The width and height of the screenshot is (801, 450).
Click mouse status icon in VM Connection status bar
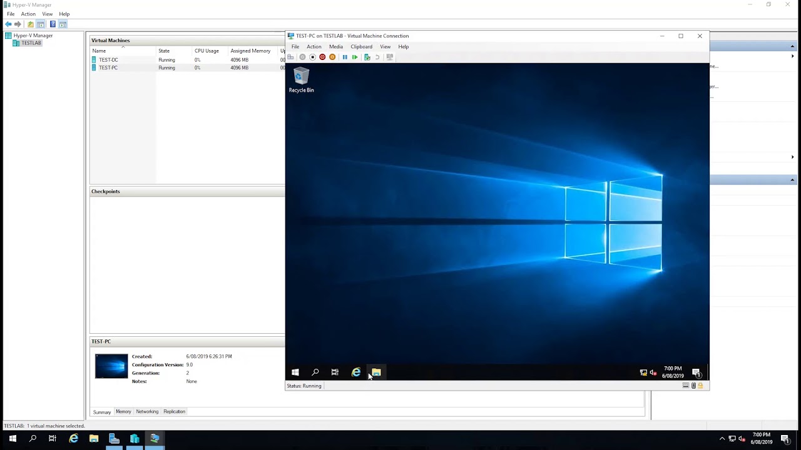[693, 386]
